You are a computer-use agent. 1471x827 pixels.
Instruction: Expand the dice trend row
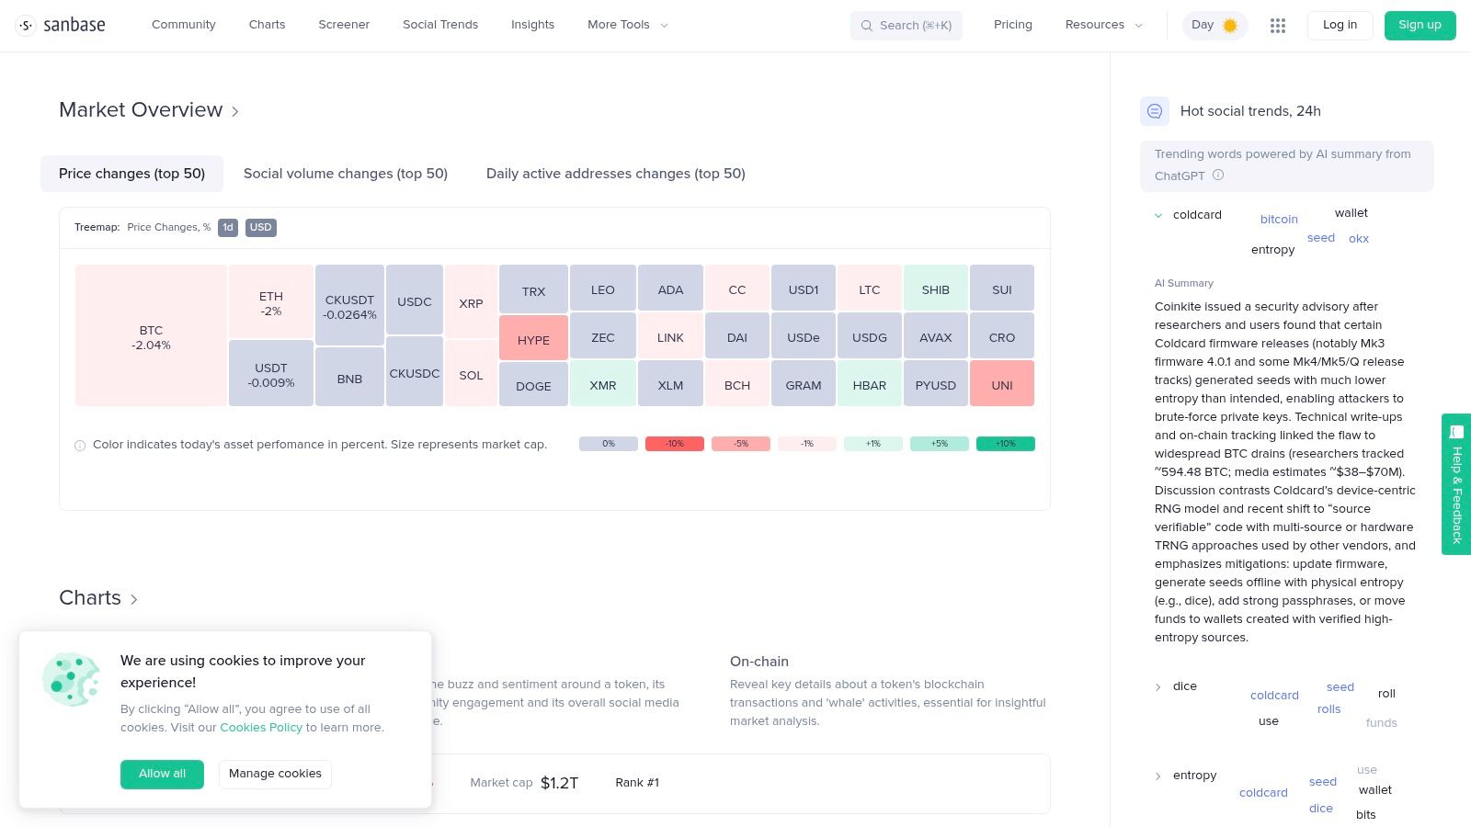pyautogui.click(x=1158, y=687)
